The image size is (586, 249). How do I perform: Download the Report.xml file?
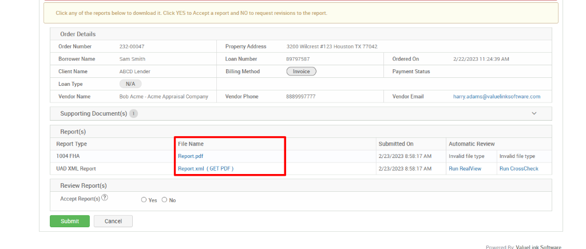[191, 169]
